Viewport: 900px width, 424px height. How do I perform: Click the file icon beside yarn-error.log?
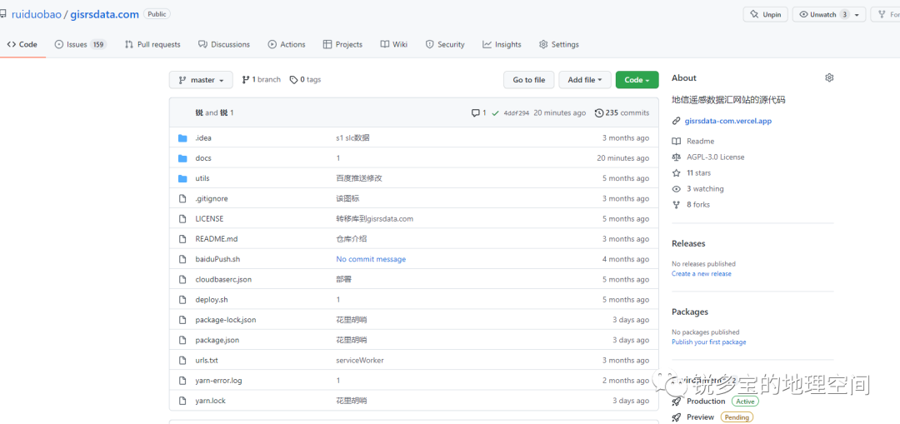[182, 381]
